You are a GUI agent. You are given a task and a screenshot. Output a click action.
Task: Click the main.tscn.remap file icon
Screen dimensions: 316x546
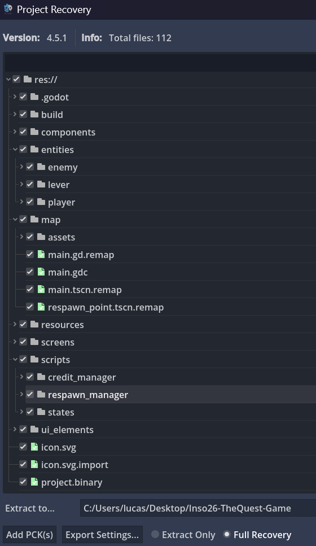41,289
